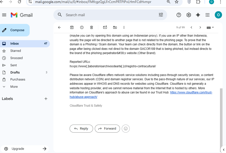226x153 pixels.
Task: Report the message as spam
Action: pos(82,27)
